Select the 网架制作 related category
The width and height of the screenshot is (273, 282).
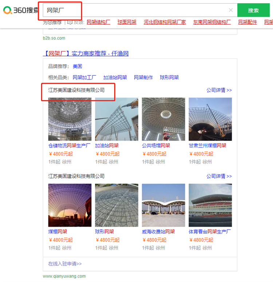(x=143, y=77)
